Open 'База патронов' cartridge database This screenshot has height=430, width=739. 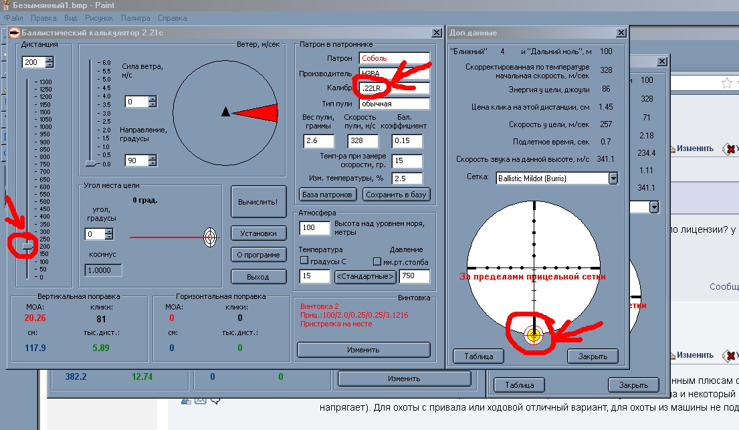point(327,195)
